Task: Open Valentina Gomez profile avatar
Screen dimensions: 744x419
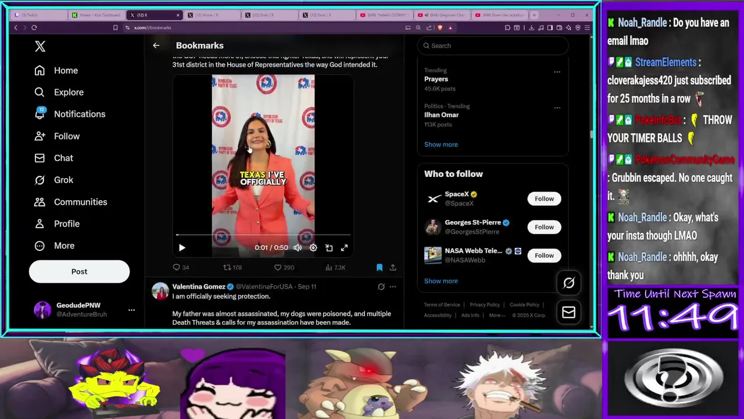Action: click(x=160, y=291)
